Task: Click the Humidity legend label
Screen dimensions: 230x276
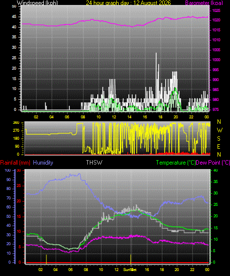Action: pos(43,163)
